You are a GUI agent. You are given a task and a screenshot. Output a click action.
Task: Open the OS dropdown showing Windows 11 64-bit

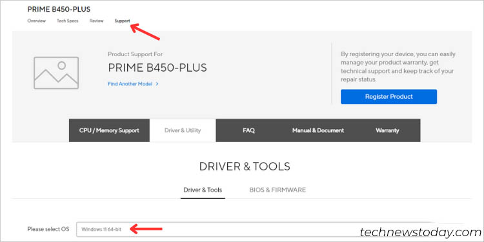[x=256, y=229]
